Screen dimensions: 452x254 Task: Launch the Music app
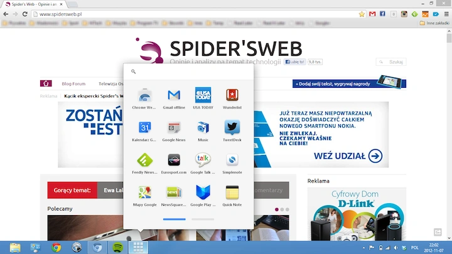pos(203,131)
